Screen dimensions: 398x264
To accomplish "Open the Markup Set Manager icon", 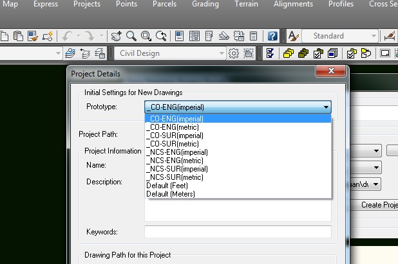I will tap(239, 36).
